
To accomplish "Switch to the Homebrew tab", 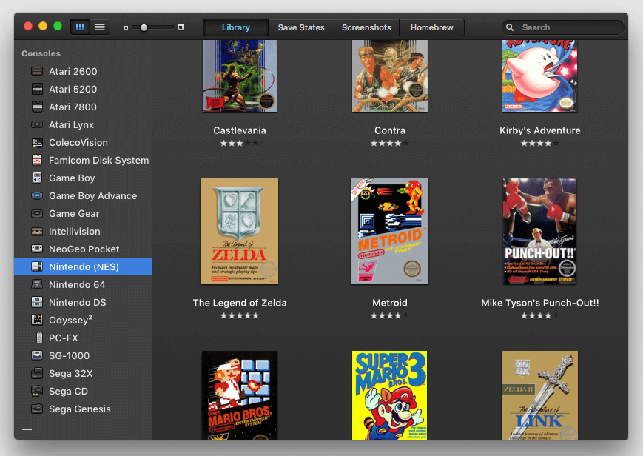I will point(431,27).
